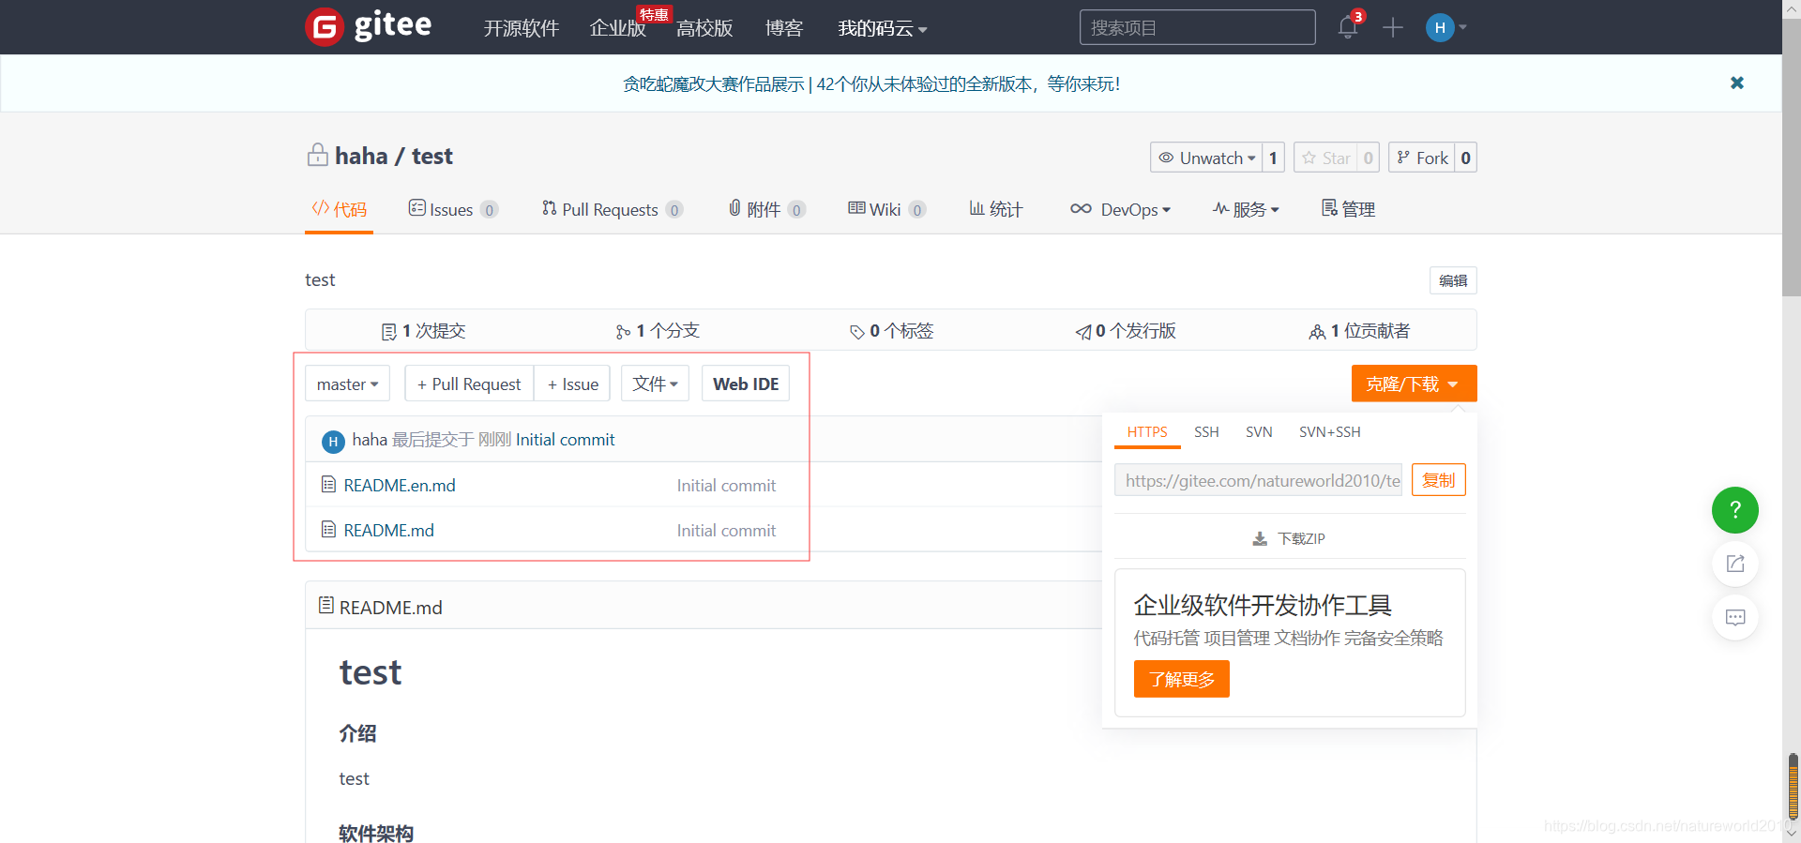1801x843 pixels.
Task: Open the Pull Requests tab
Action: 612,209
